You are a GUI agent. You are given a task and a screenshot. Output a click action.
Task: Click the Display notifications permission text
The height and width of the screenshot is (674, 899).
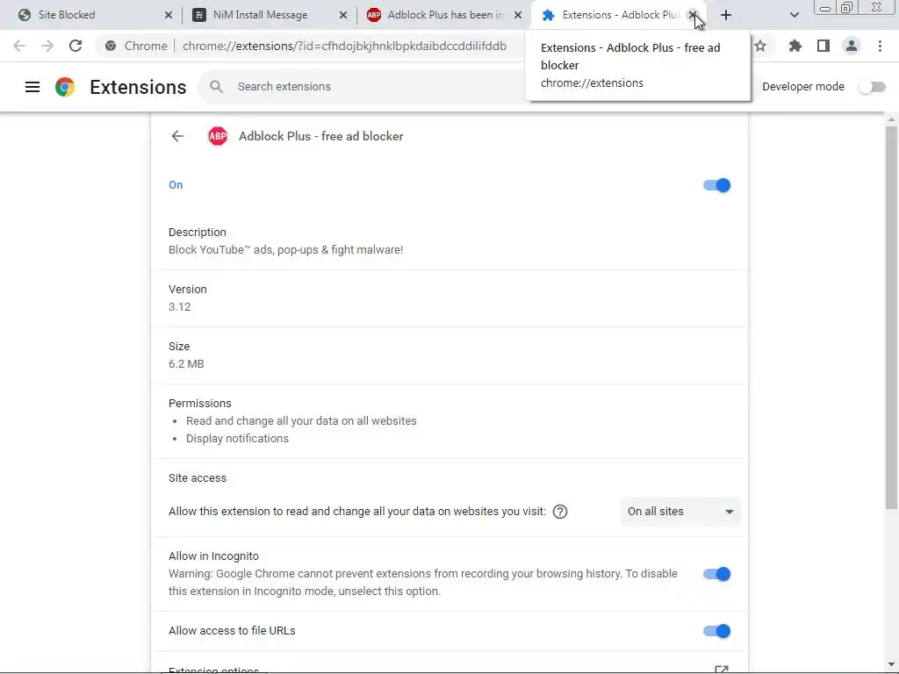[x=237, y=439]
